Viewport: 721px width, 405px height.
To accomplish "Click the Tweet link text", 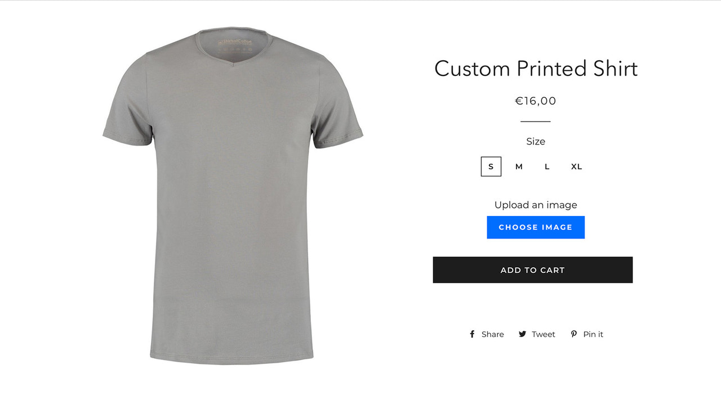I will (543, 334).
